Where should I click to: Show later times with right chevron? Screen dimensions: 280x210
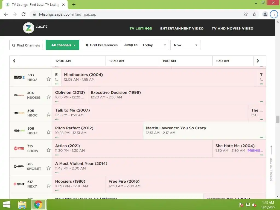tap(258, 61)
